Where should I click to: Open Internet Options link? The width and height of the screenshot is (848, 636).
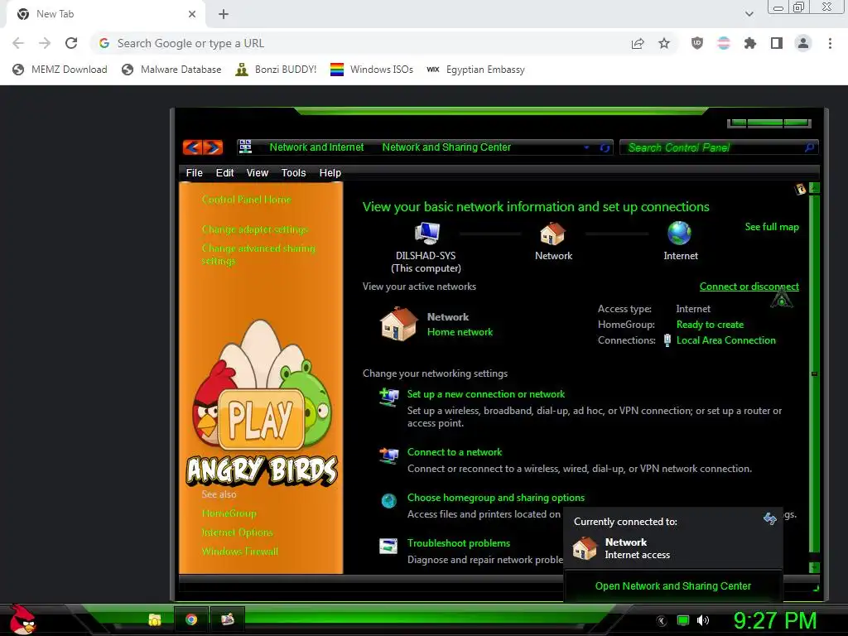(237, 532)
